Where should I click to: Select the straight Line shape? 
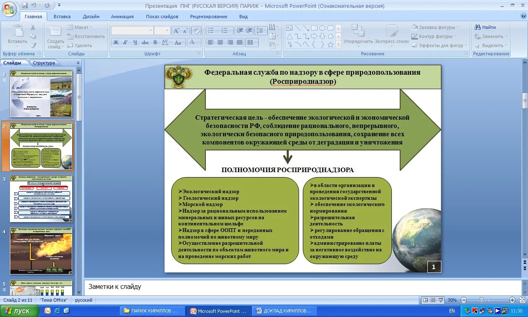tap(297, 28)
